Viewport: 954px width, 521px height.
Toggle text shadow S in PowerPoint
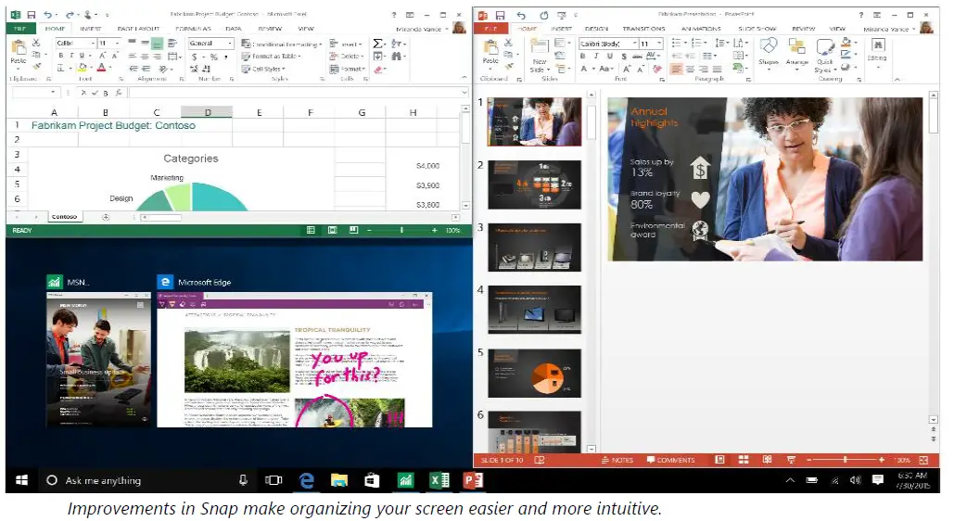pyautogui.click(x=624, y=56)
